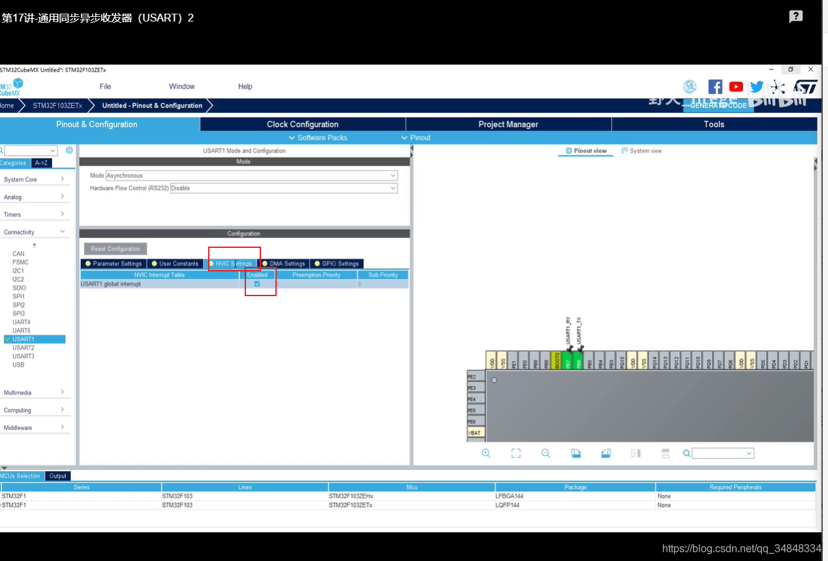828x561 pixels.
Task: Click the PB6 USART1_TX pin
Action: pyautogui.click(x=577, y=360)
